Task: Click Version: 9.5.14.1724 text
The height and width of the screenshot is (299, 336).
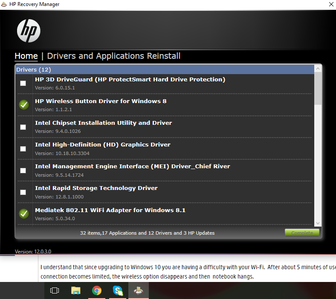Action: tap(59, 175)
